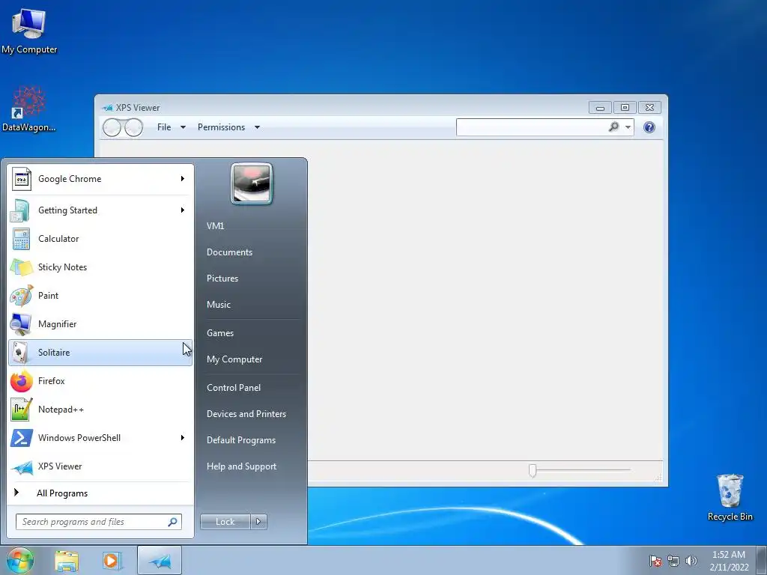Screen dimensions: 767x575
Task: Open shutdown options arrow beside Lock
Action: [258, 522]
